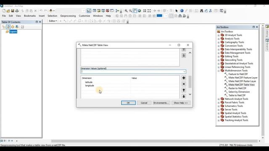Screen dimensions: 269x151
Task: Click the Fixed Zoom In icon
Action: pyautogui.click(x=145, y=11)
